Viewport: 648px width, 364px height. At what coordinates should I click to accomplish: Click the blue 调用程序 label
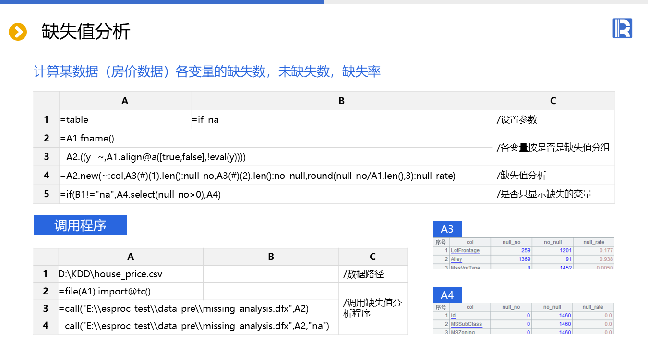(80, 225)
